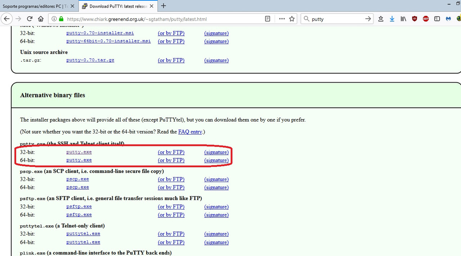
Task: Open the FAQ entry link
Action: coord(190,132)
